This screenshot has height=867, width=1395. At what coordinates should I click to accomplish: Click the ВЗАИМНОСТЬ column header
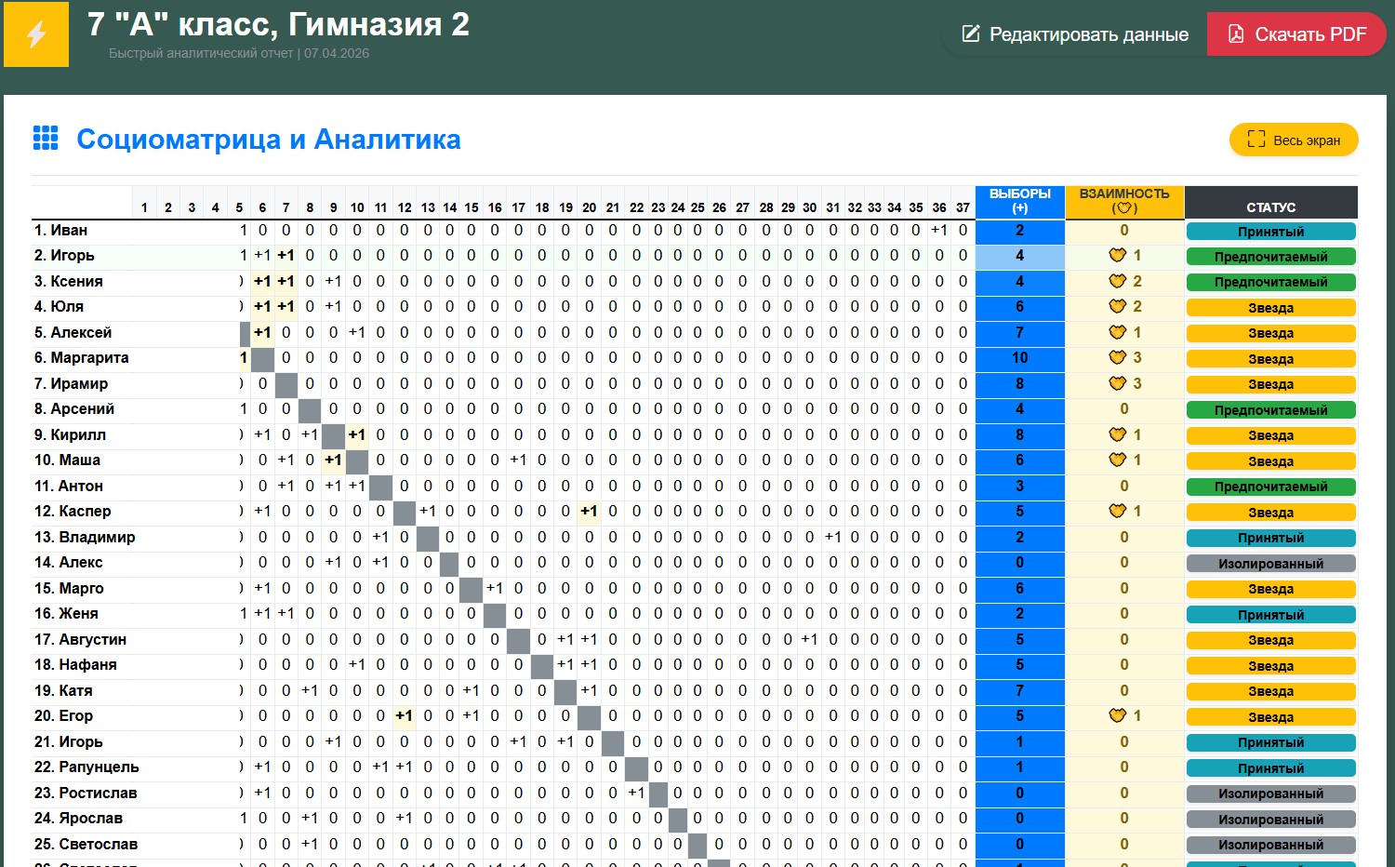(1123, 201)
